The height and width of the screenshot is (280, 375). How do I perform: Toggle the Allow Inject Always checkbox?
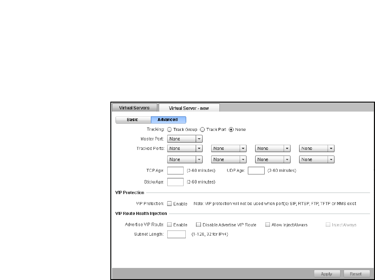[268, 225]
